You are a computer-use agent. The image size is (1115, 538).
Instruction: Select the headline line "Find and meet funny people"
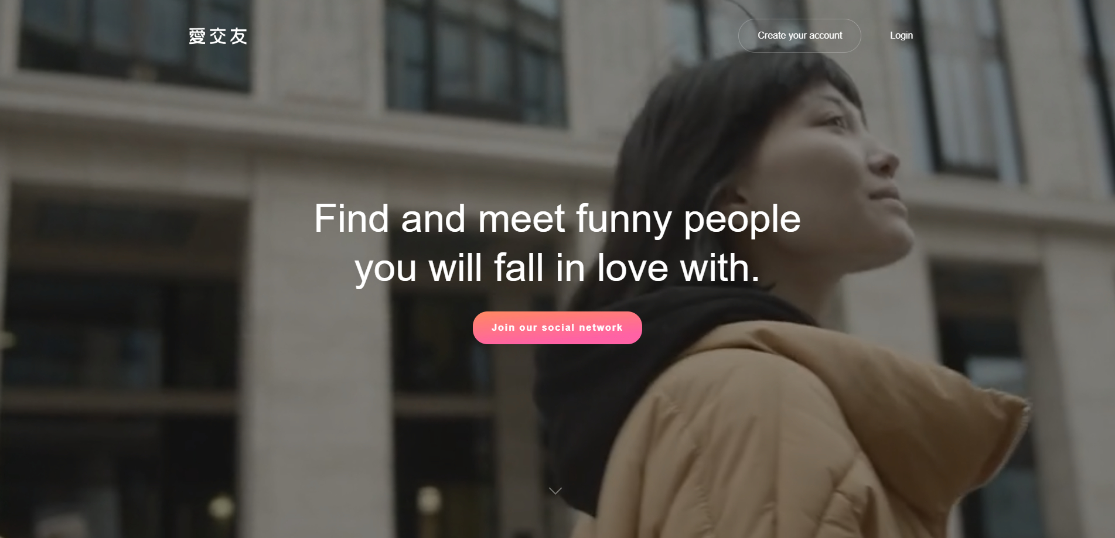[557, 219]
